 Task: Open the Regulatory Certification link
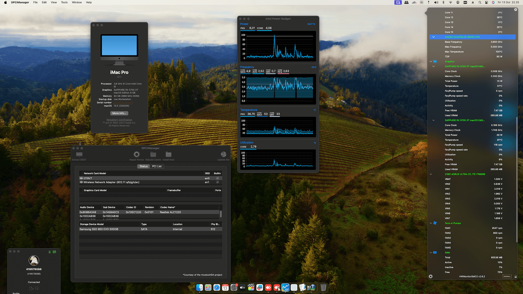[x=119, y=120]
